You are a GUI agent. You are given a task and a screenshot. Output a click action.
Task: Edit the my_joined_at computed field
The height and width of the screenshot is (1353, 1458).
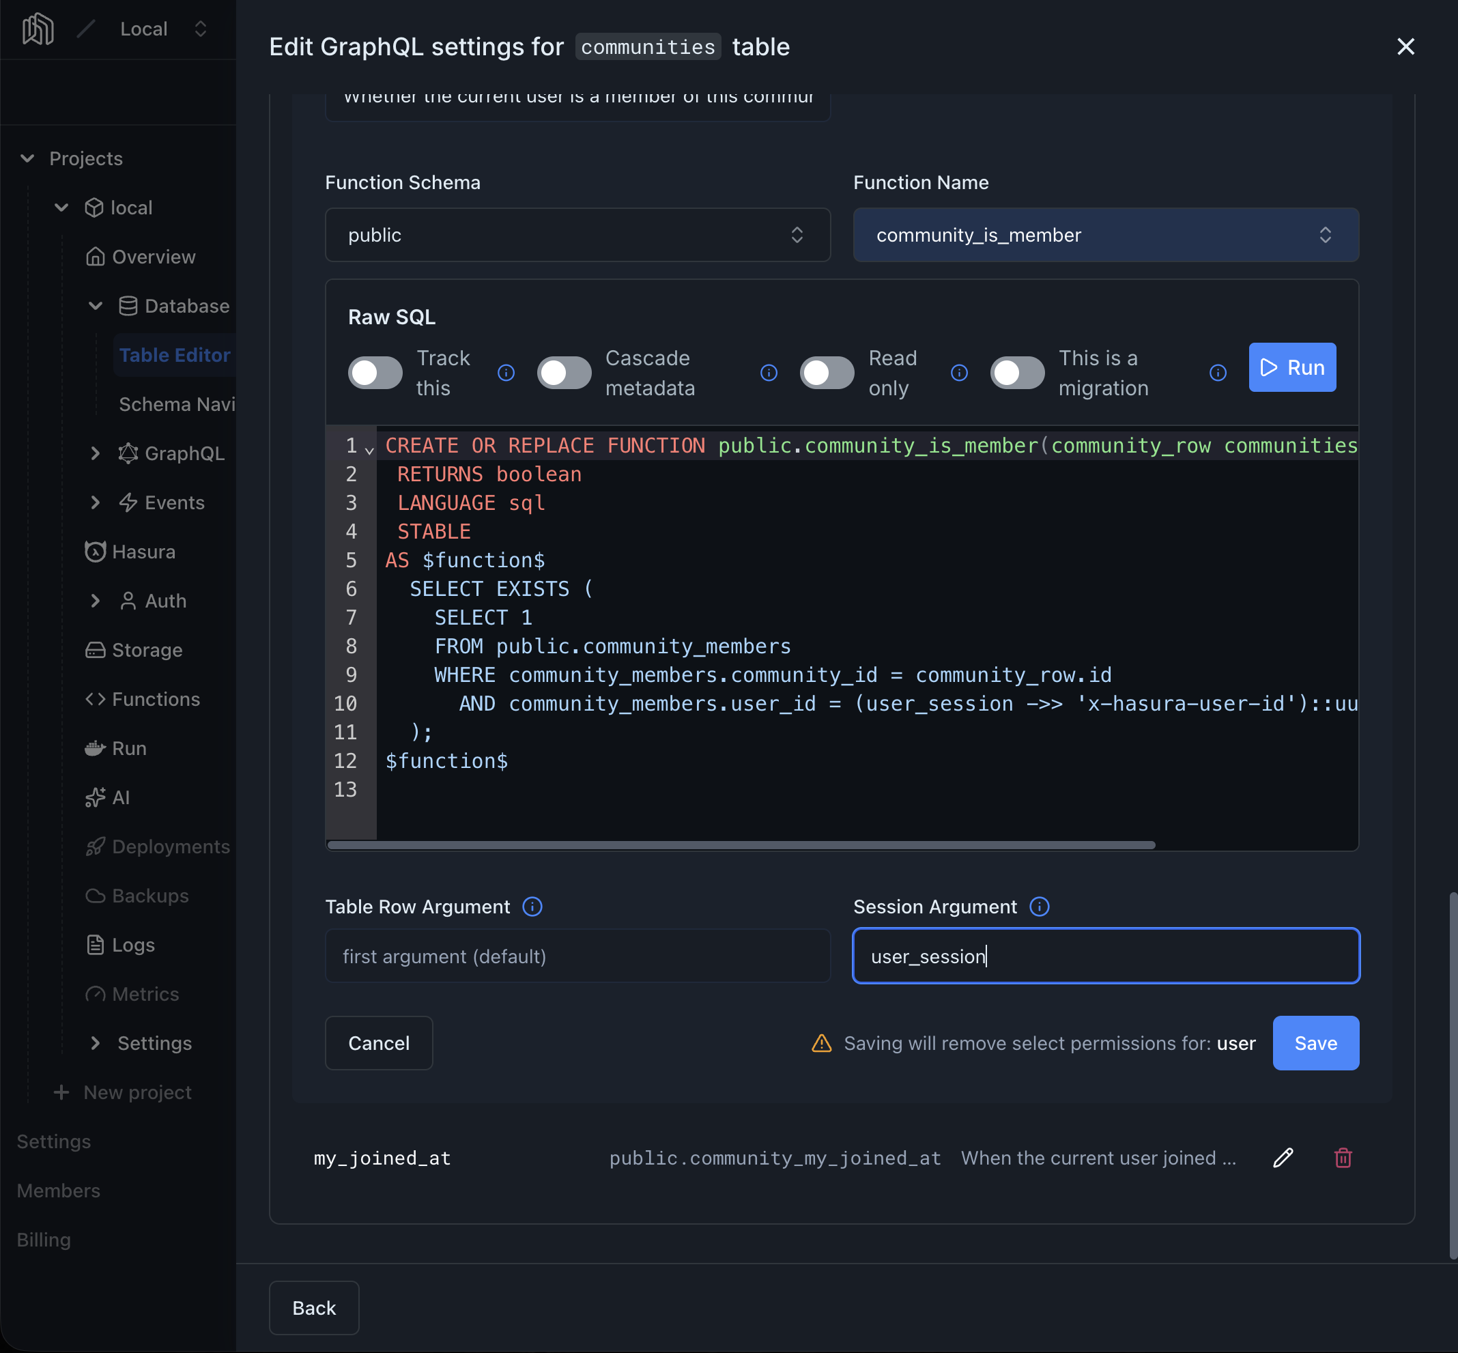(x=1283, y=1158)
